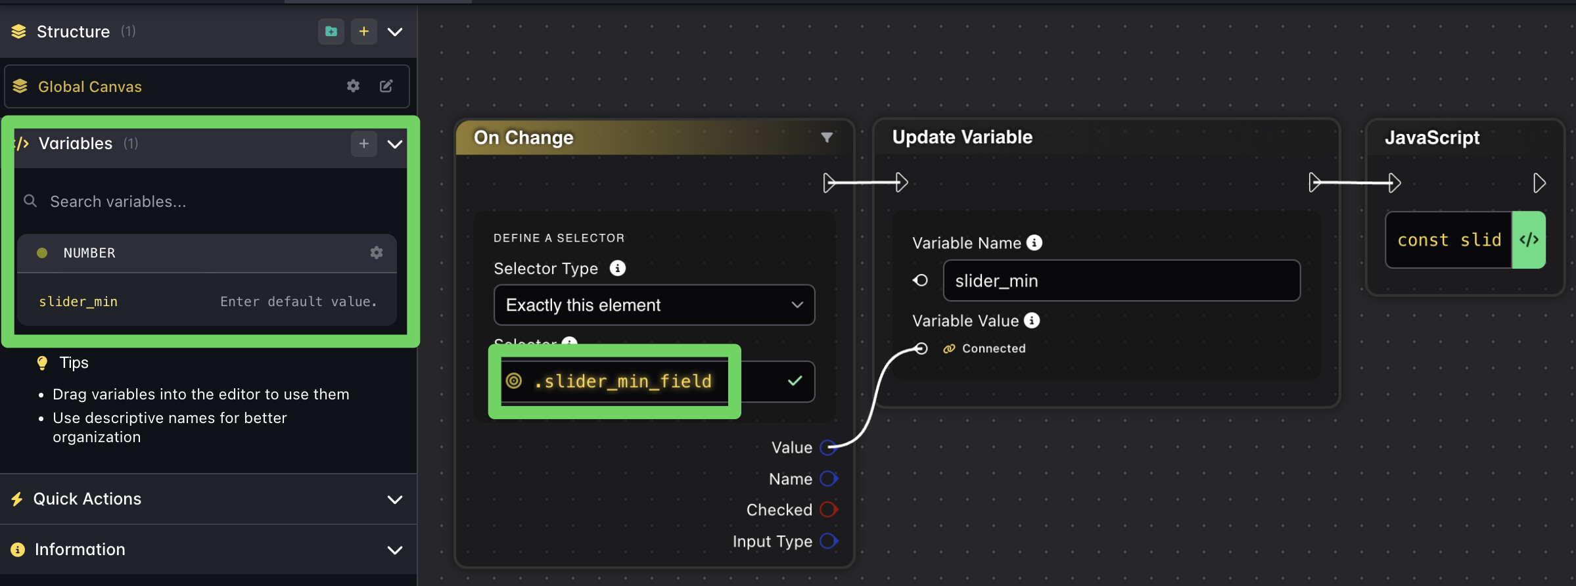Click the Search variables field

(x=210, y=202)
